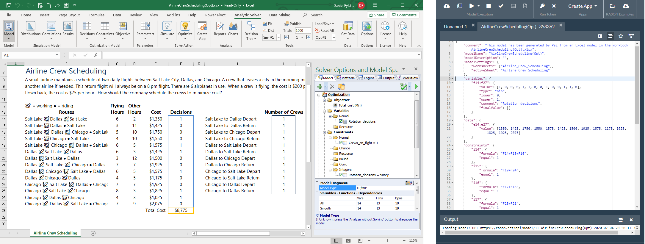Open the Data Mining ribbon tab
Screen dimensions: 645x244
[x=280, y=15]
